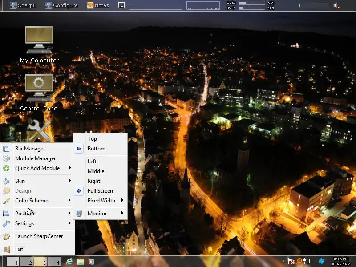Expand the Quick Add Module submenu
Image resolution: width=356 pixels, height=267 pixels.
pyautogui.click(x=37, y=168)
